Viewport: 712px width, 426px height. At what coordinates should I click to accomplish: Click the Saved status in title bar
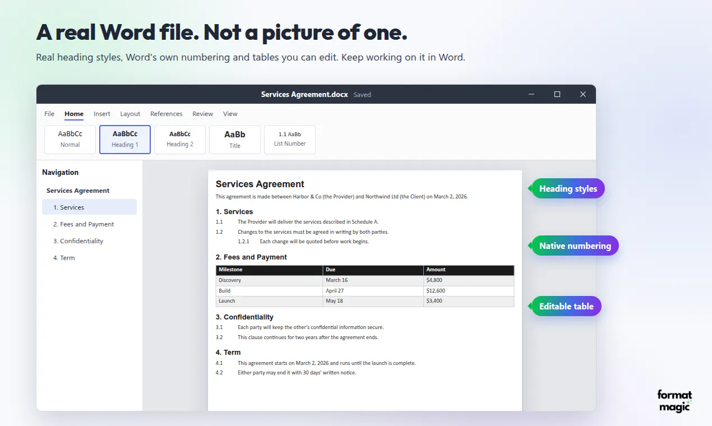(x=362, y=95)
